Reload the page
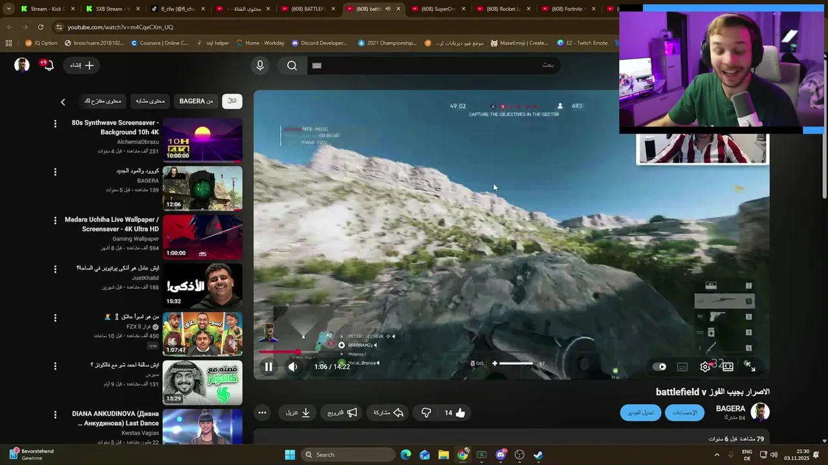The image size is (828, 465). pos(41,27)
